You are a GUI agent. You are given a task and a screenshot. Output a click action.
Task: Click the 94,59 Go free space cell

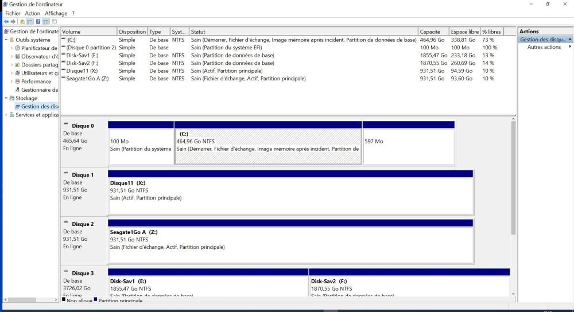(461, 71)
